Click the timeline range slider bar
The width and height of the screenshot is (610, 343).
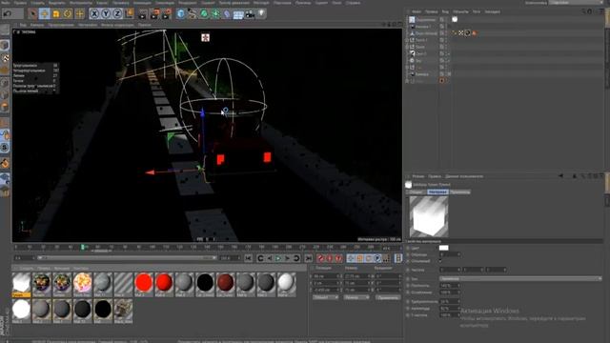127,258
